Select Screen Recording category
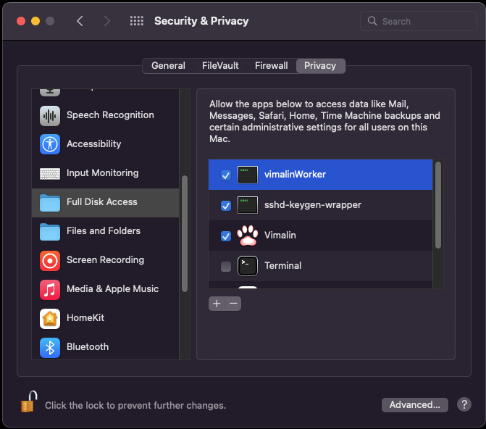 [105, 261]
